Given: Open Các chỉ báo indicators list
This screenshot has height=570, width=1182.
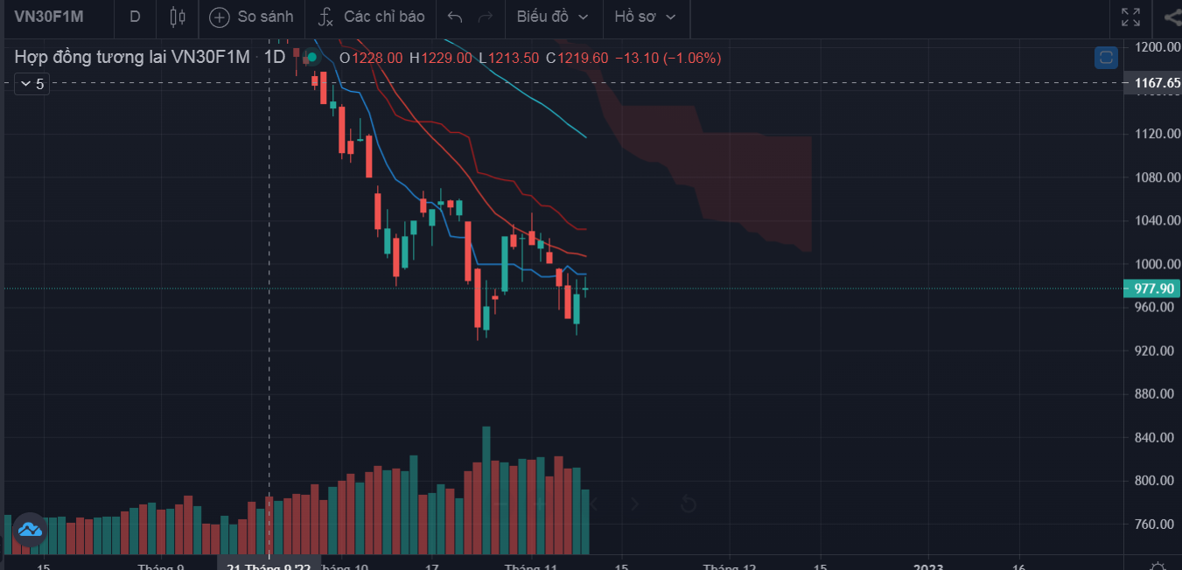Looking at the screenshot, I should 371,17.
